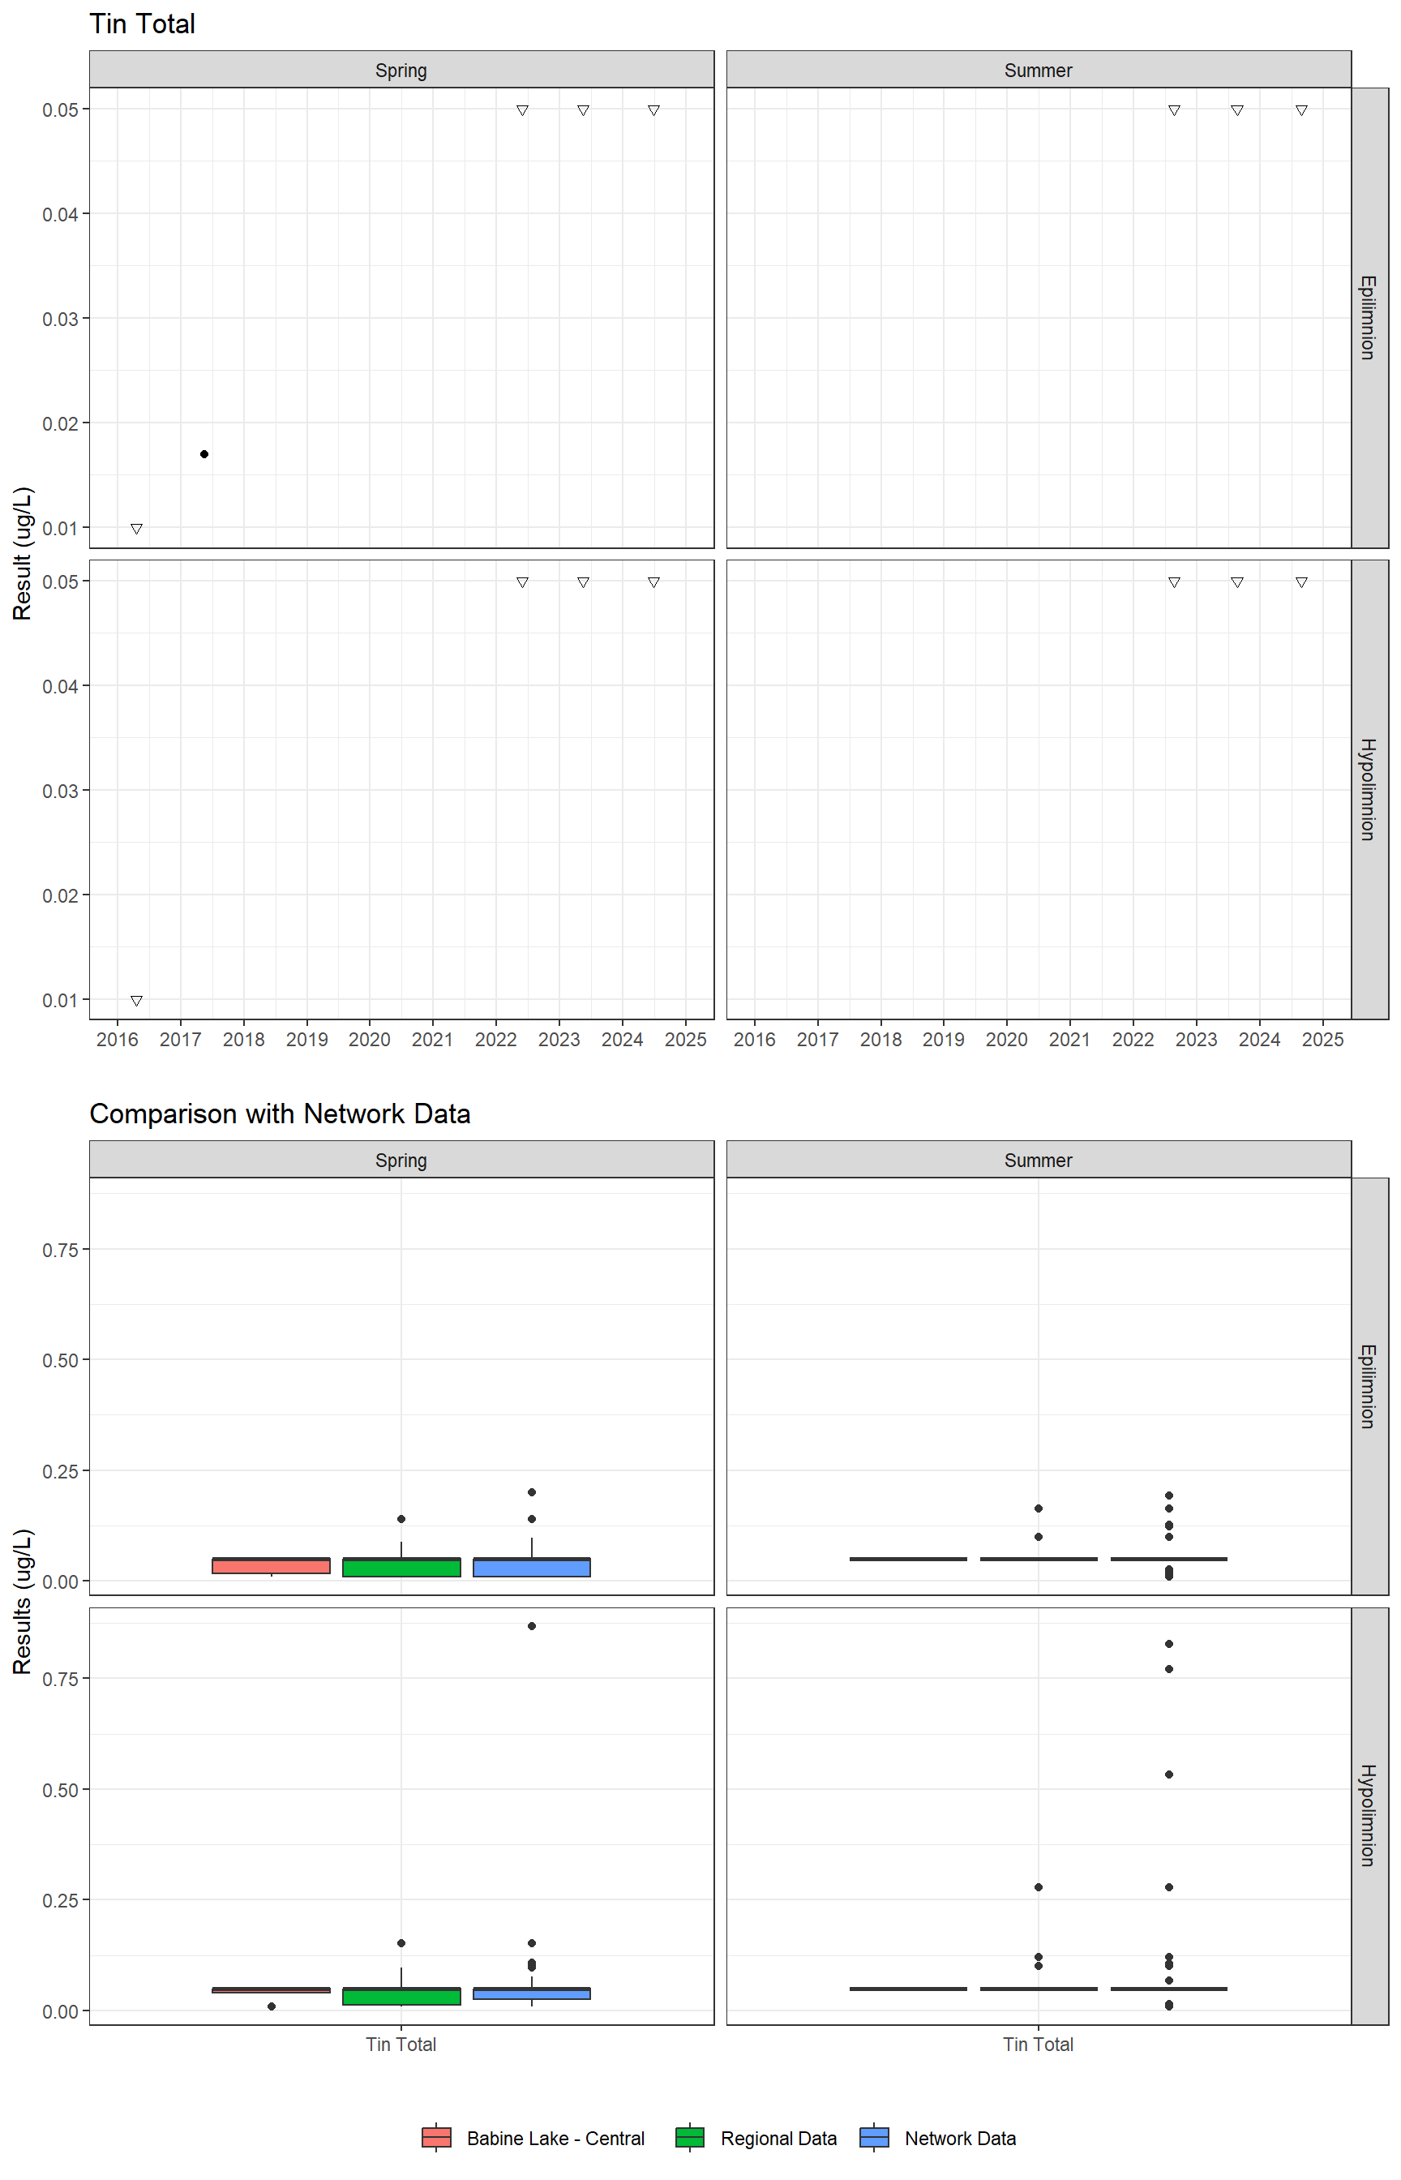Viewport: 1401px width, 2180px height.
Task: Click the 2022 triangle marker in Spring Hypolimnion time series
Action: 522,582
